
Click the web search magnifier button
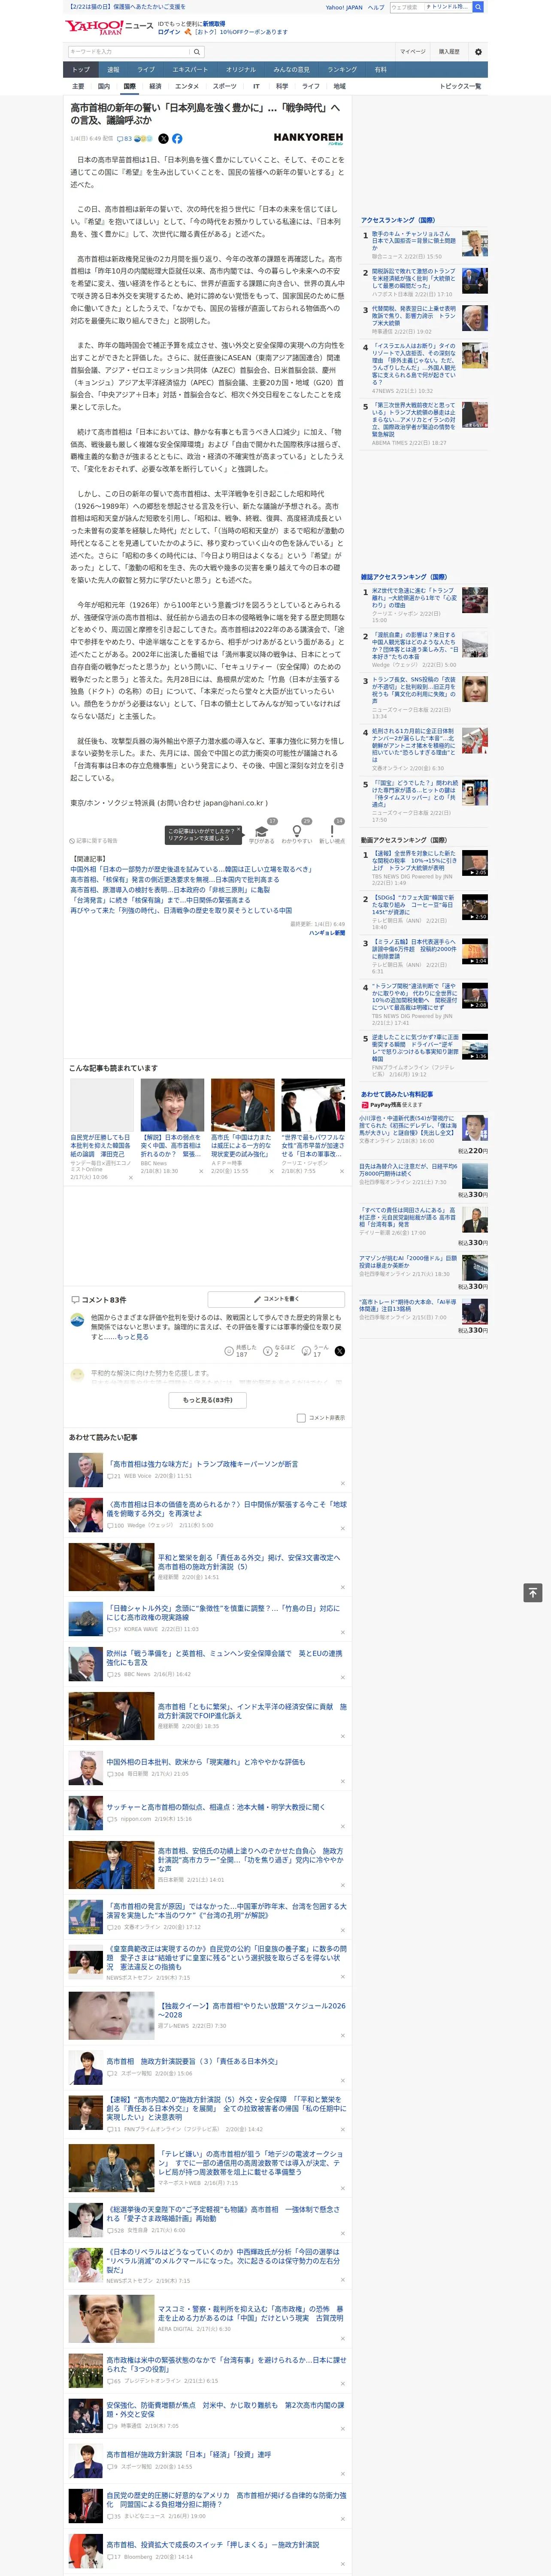[478, 7]
